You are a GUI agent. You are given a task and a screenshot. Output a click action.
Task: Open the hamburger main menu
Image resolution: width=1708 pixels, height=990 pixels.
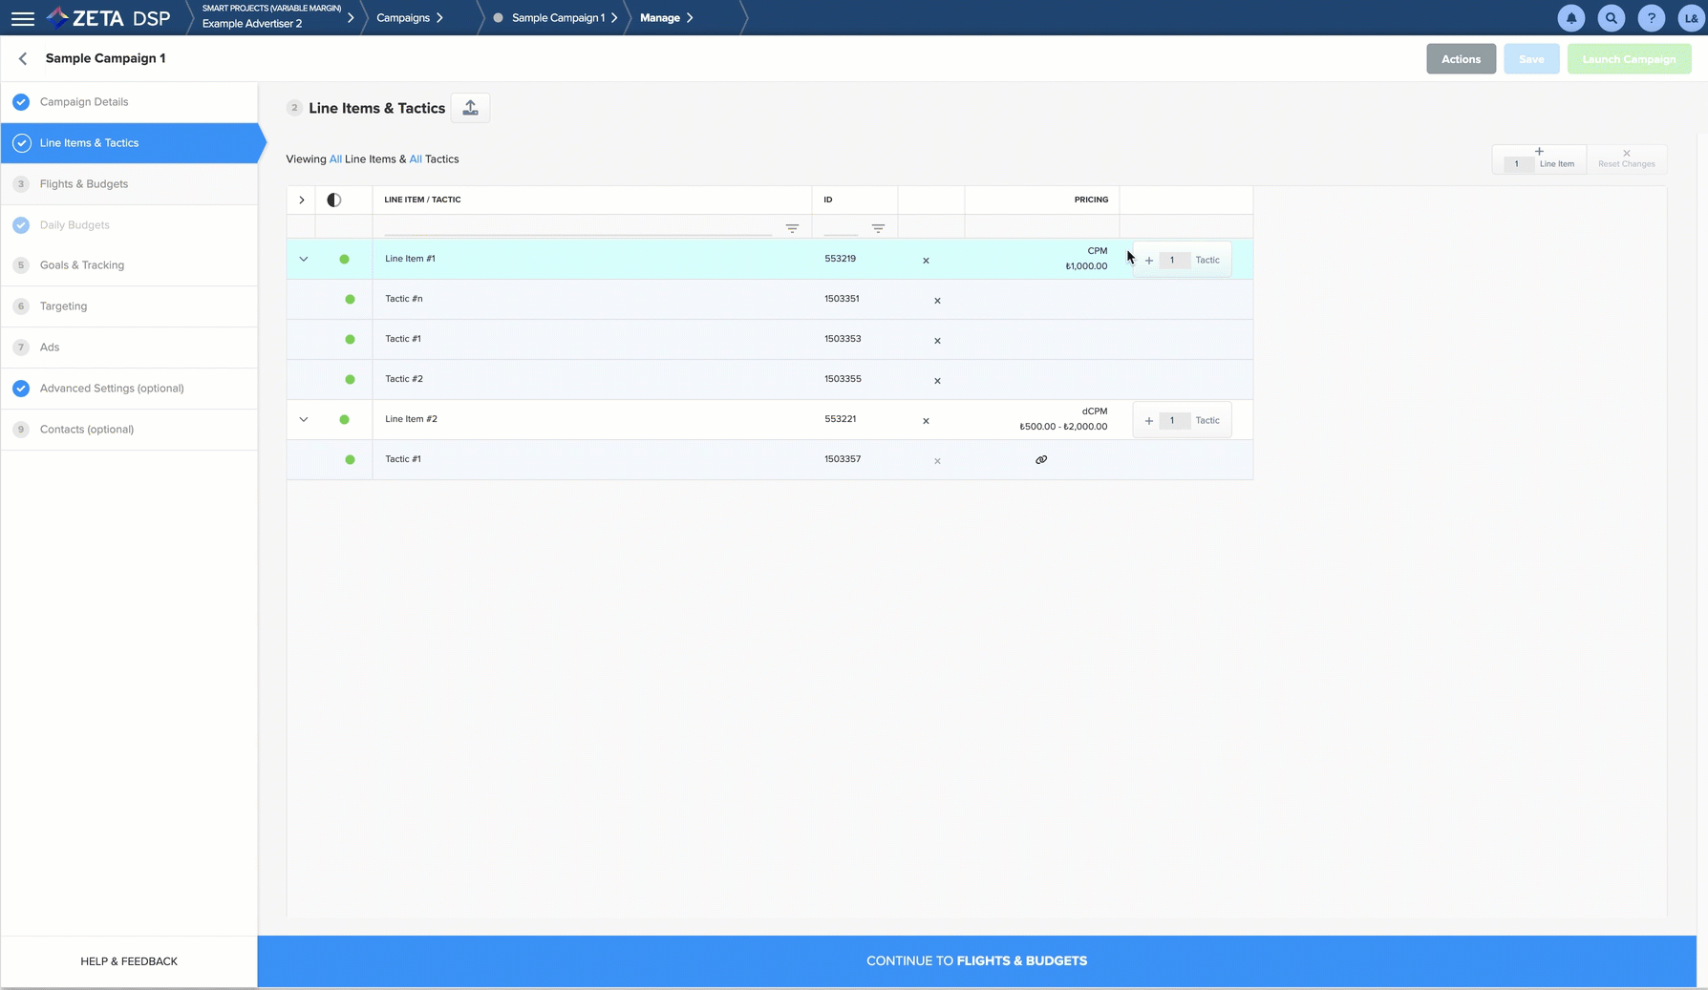22,18
